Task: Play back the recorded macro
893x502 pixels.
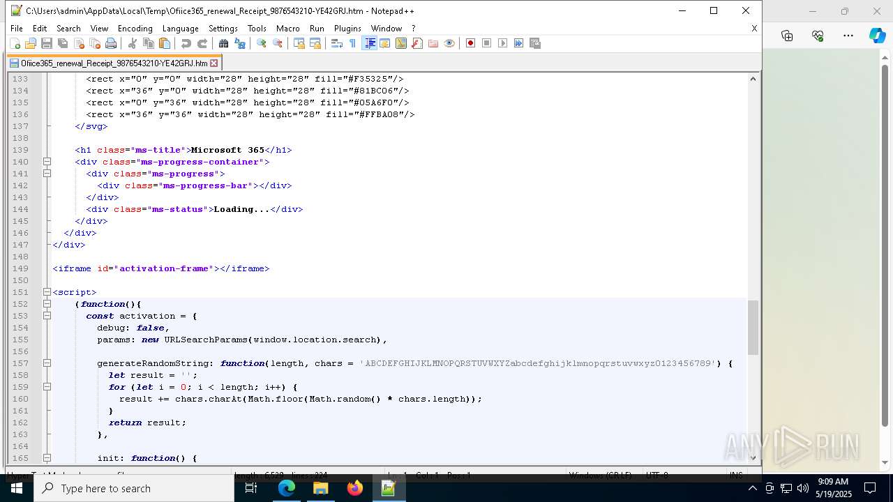Action: pos(502,43)
